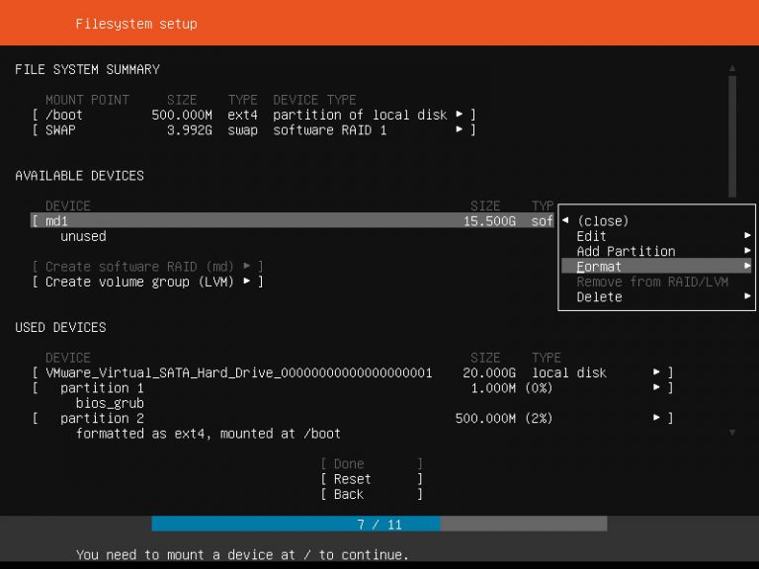Click the USED DEVICES heading
The height and width of the screenshot is (569, 759).
pyautogui.click(x=60, y=327)
